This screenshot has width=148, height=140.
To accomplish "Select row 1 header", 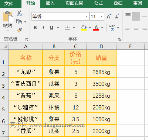I will [4, 57].
